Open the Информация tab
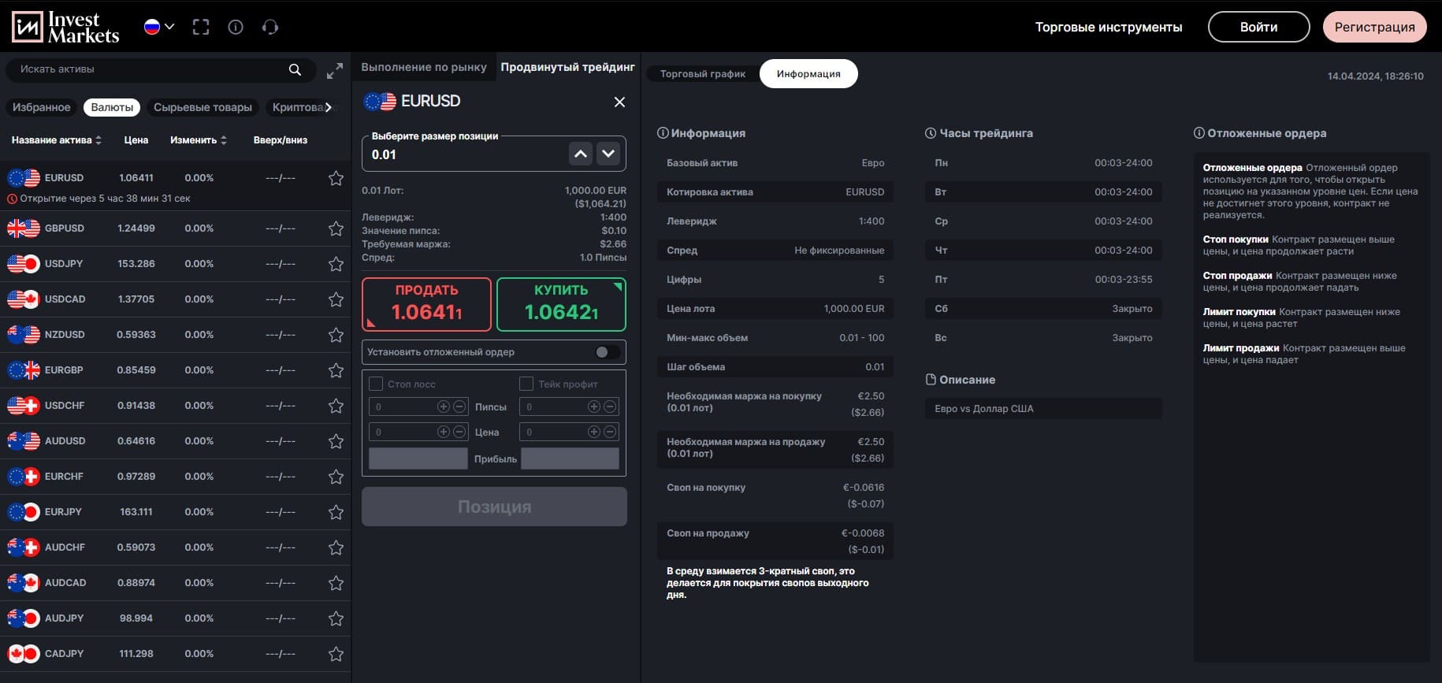 pos(808,73)
